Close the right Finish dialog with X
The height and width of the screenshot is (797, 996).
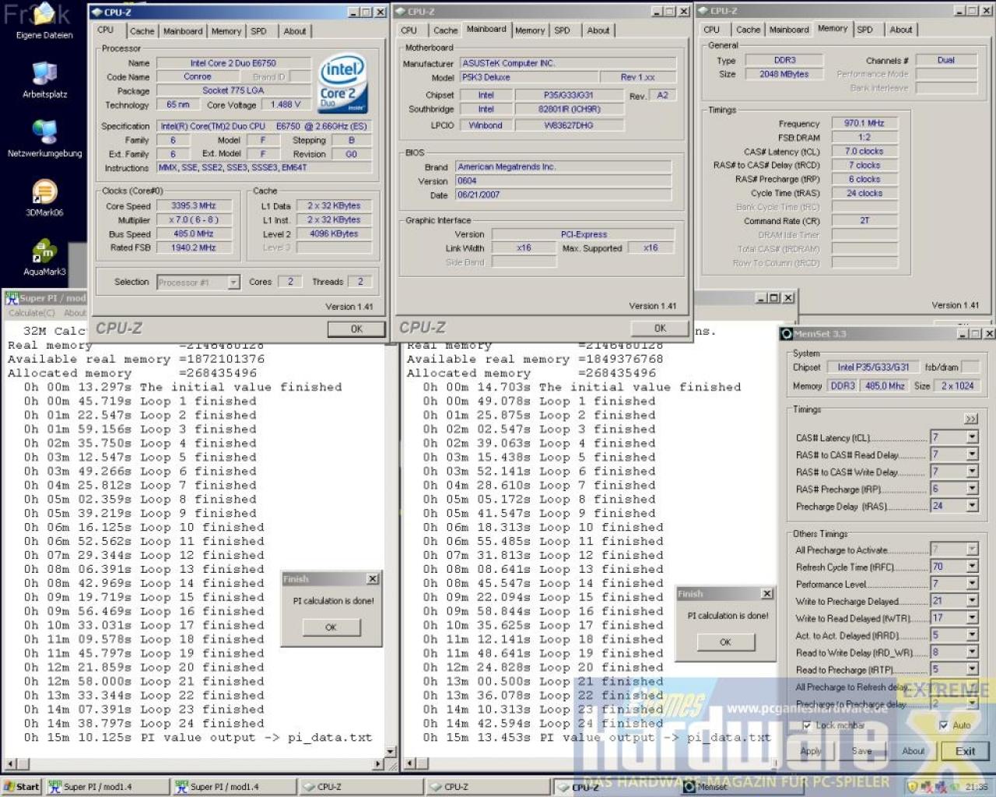[767, 594]
